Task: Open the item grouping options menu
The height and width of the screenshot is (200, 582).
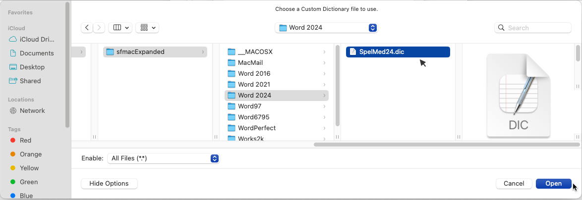Action: (x=147, y=28)
